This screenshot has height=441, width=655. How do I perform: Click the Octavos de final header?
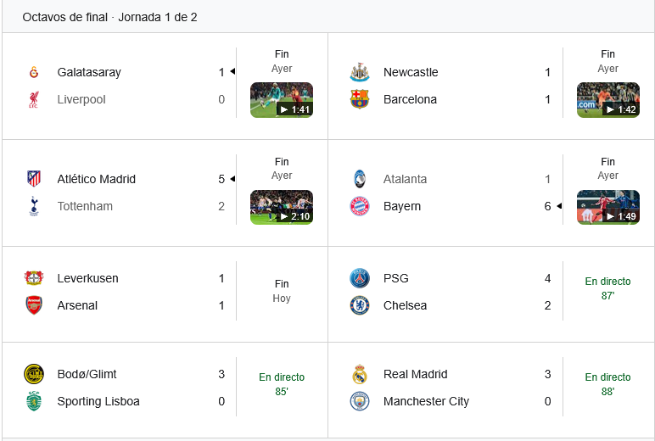pyautogui.click(x=109, y=17)
